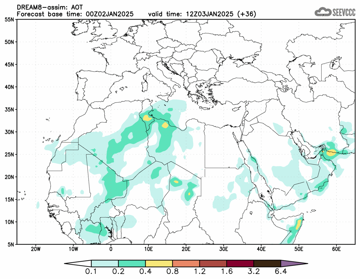Click the 'DREAM8-assim: AOT' title text
Image resolution: width=360 pixels, height=279 pixels.
[x=50, y=7]
